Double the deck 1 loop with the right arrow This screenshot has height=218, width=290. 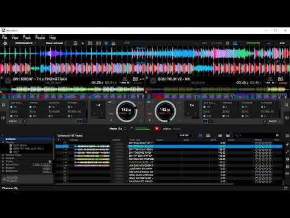(x=102, y=114)
